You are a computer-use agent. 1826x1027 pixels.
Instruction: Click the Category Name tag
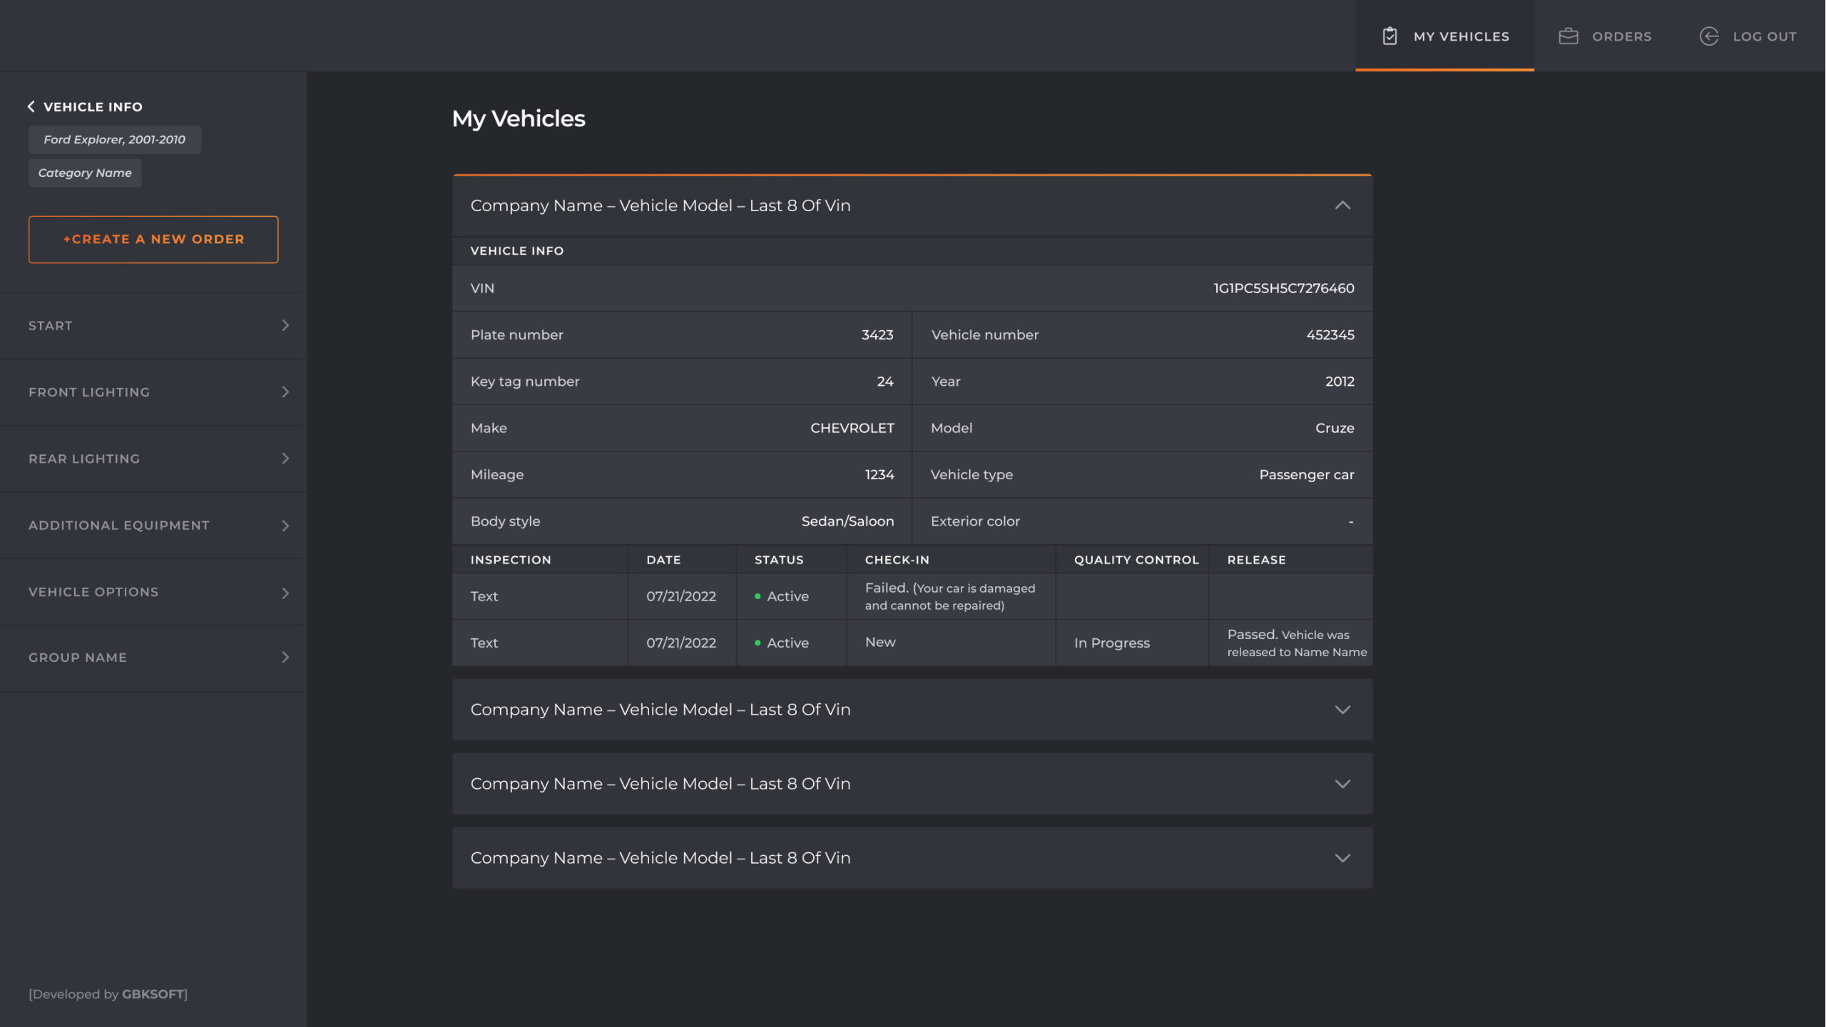(x=85, y=173)
